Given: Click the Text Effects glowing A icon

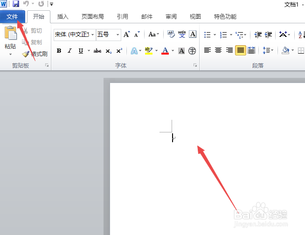Looking at the screenshot, I should pos(134,51).
